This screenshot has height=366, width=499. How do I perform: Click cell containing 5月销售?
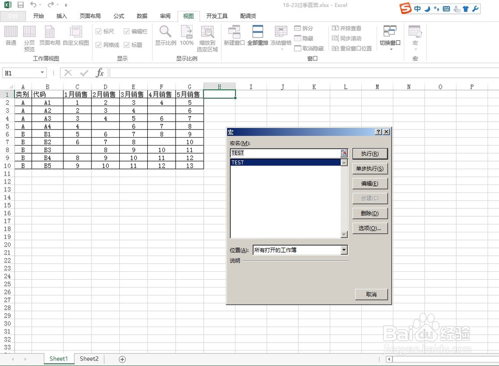[189, 94]
